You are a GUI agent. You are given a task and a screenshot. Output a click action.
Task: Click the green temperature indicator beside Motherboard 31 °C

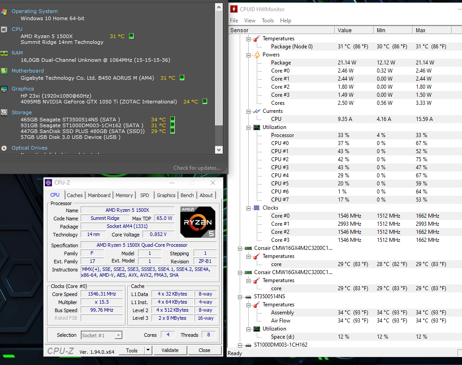point(182,77)
